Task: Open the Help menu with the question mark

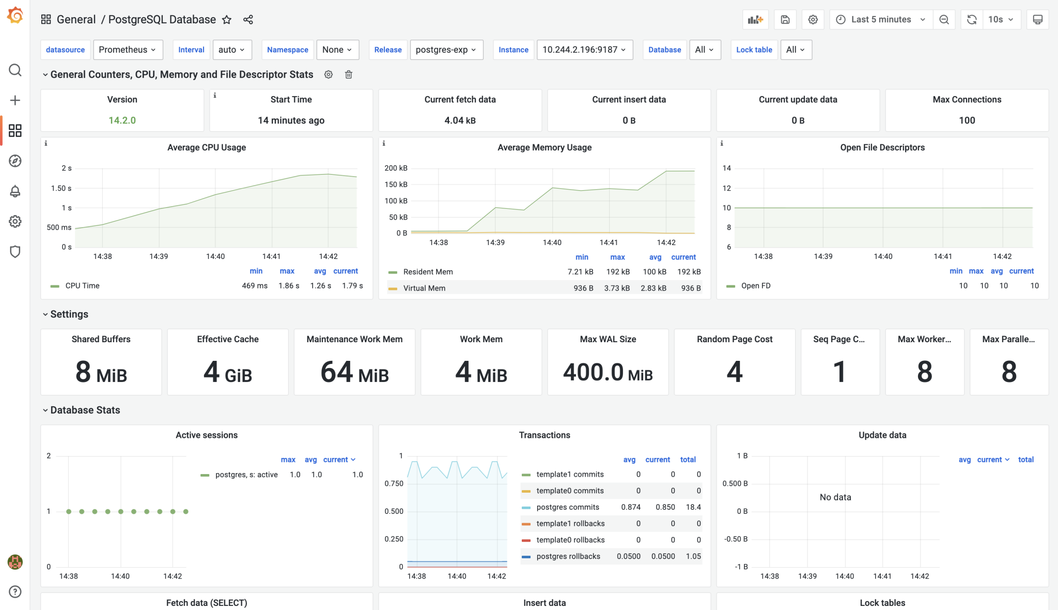Action: click(15, 592)
